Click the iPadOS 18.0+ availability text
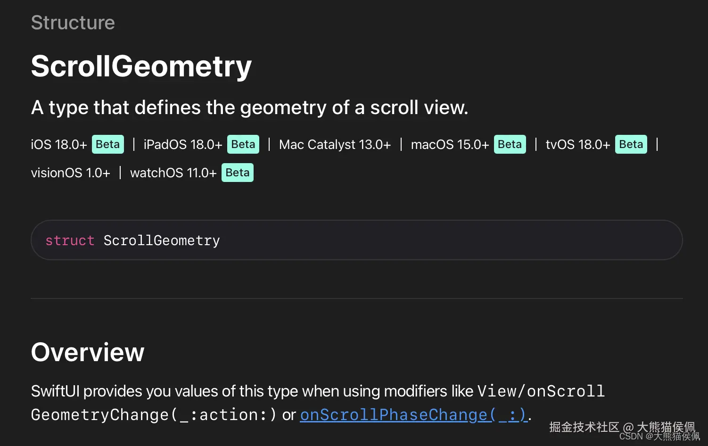 click(183, 144)
